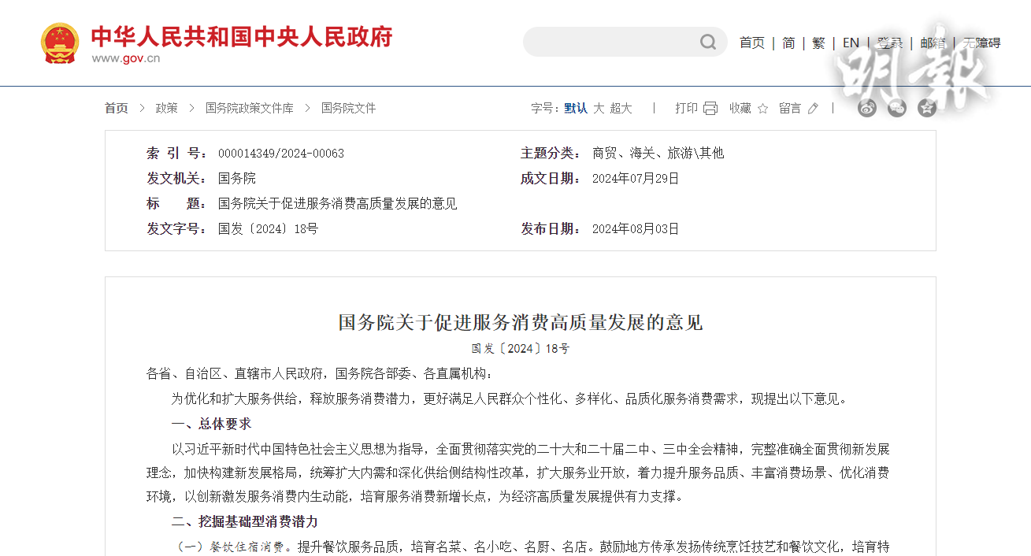This screenshot has height=556, width=1031.
Task: Switch to traditional Chinese 繁
Action: 819,43
